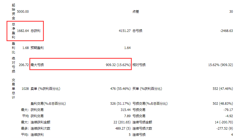This screenshot has width=248, height=138.
Task: Select the 点差 value 30
Action: [231, 12]
